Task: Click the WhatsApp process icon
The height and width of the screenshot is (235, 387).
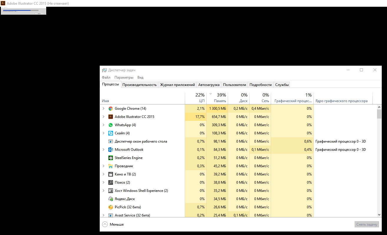Action: click(111, 125)
